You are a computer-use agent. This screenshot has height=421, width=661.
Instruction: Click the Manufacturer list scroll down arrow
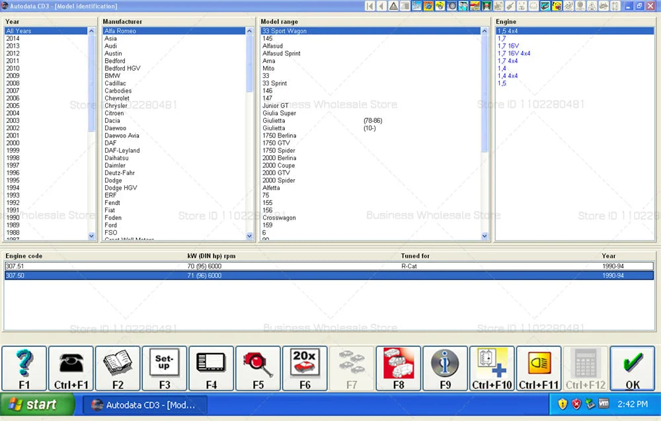tap(250, 236)
